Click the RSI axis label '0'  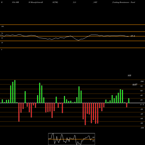click(1, 50)
